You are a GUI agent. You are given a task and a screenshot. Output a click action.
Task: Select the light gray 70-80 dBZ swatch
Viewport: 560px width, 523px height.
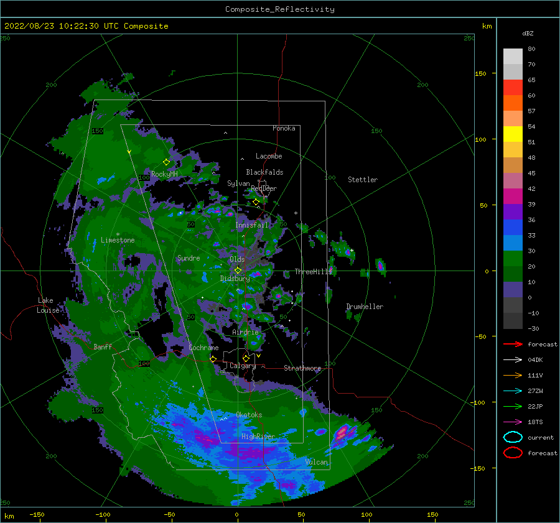(513, 57)
